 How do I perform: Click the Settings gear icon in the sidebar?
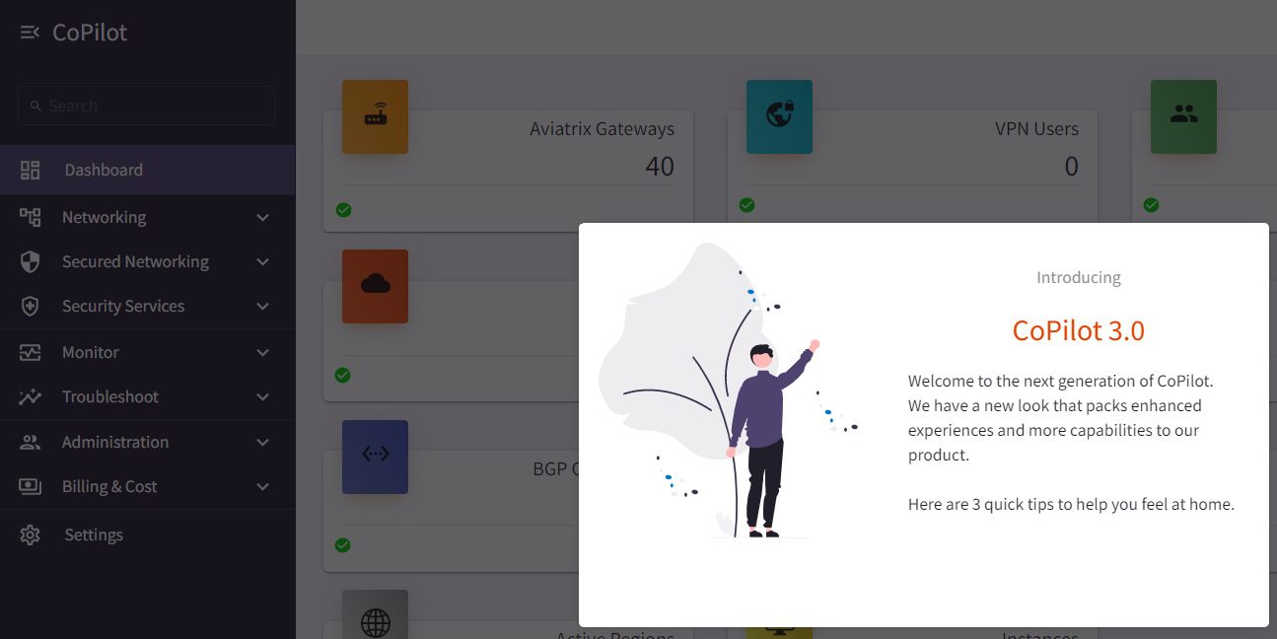31,535
